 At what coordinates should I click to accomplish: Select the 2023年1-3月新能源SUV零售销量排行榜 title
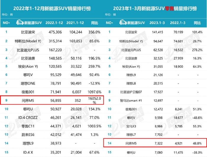tap(155, 9)
